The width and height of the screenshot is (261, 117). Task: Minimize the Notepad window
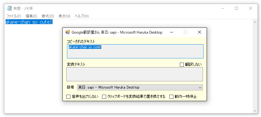[222, 8]
